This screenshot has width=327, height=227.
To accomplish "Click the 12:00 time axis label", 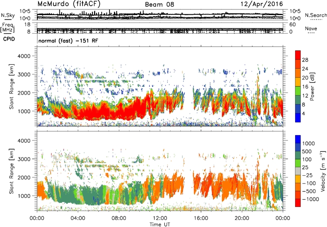I will point(160,218).
